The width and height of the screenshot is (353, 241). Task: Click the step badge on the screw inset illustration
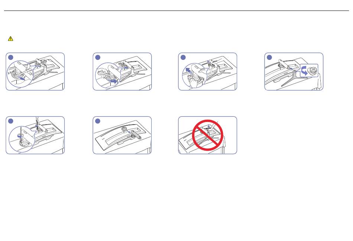[x=269, y=57]
